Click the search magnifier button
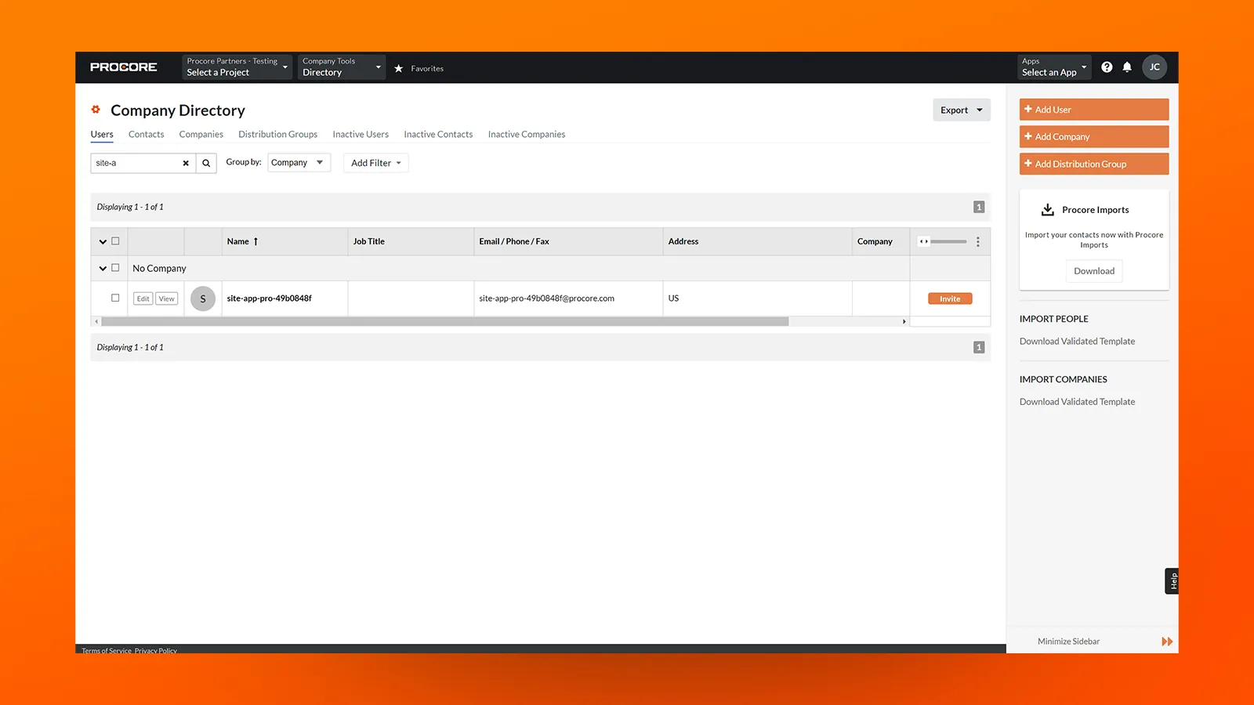Screen dimensions: 1254x705 [206, 163]
